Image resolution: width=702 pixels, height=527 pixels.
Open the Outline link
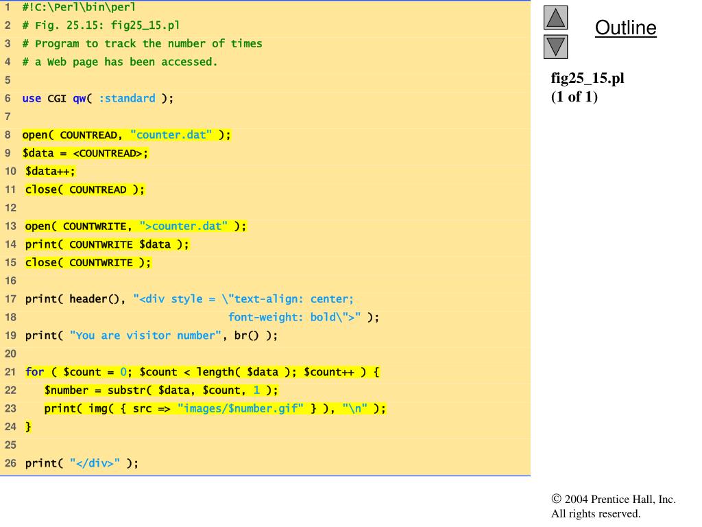(625, 27)
